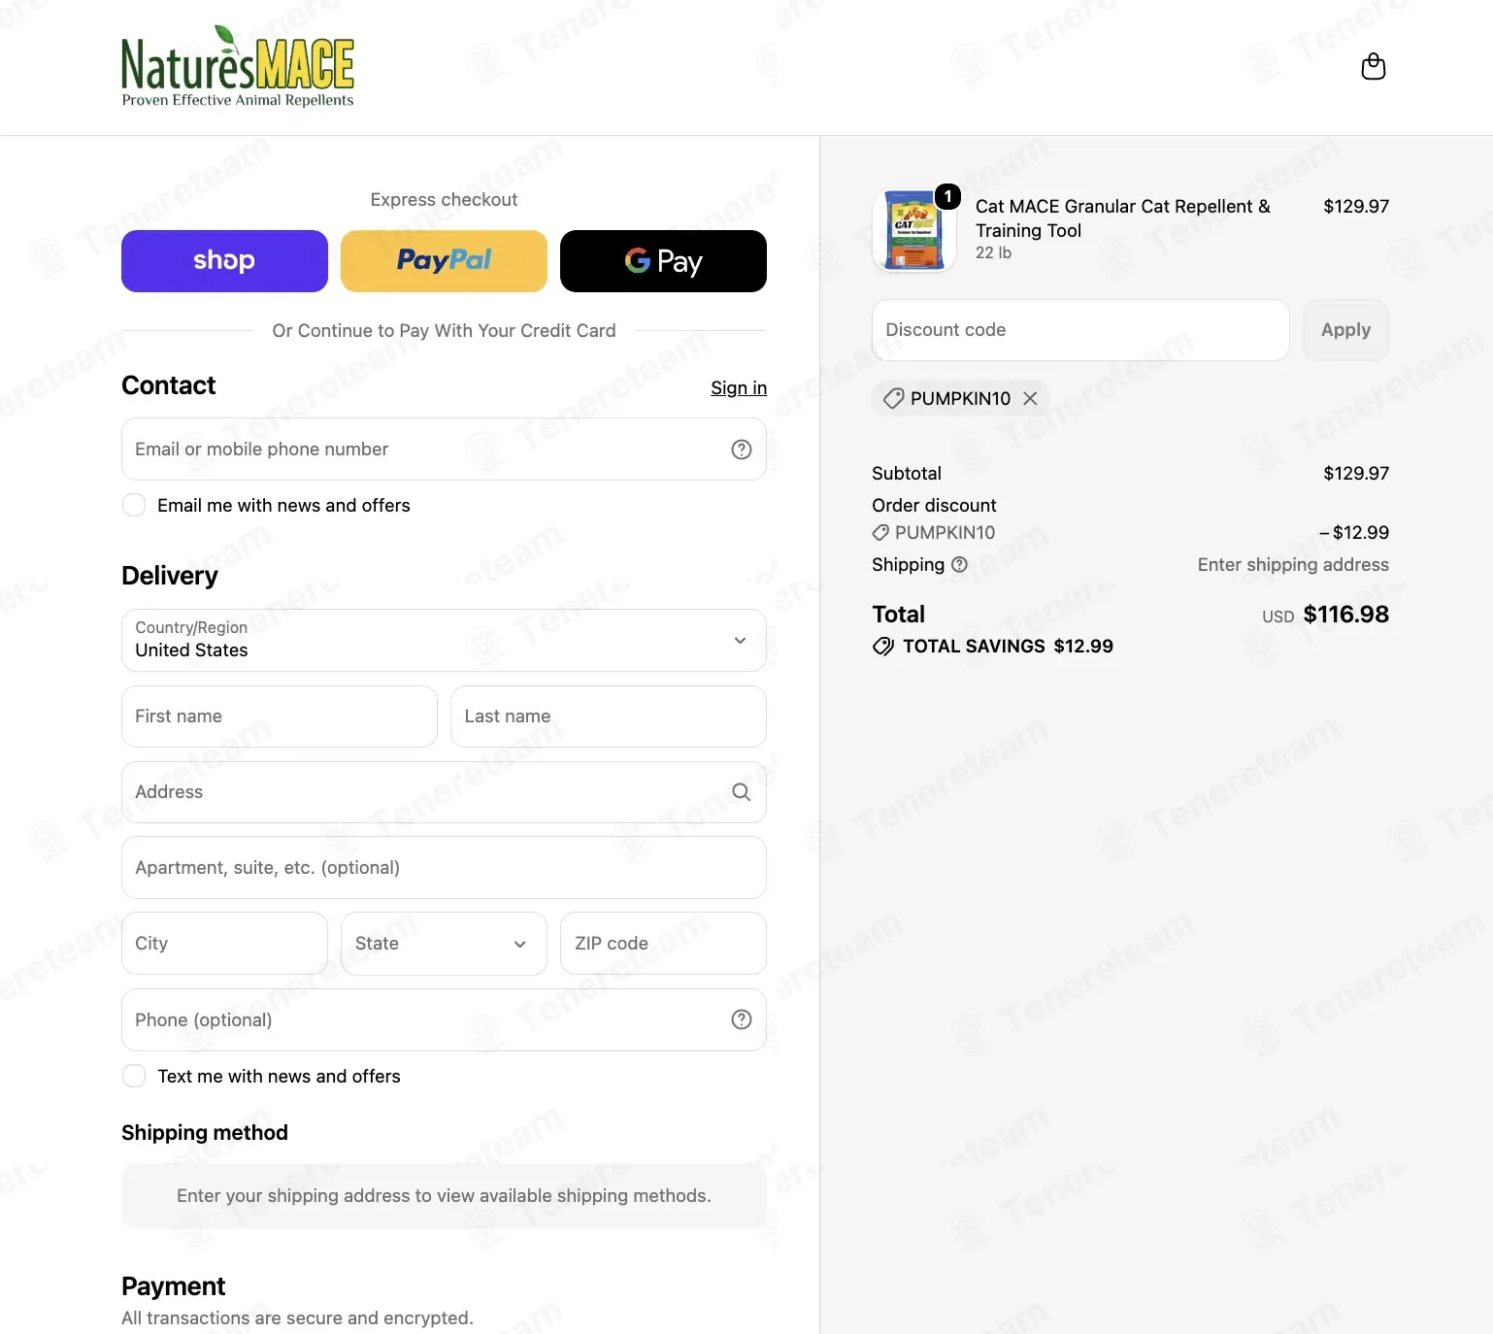
Task: Pay with Google Pay button
Action: [x=663, y=261]
